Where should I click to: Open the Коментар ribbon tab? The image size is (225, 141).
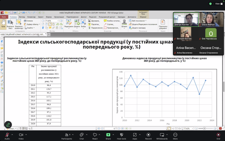coord(31,17)
